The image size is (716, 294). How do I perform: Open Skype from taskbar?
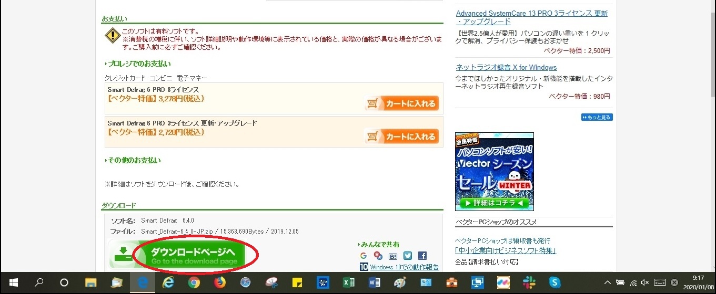click(x=554, y=282)
